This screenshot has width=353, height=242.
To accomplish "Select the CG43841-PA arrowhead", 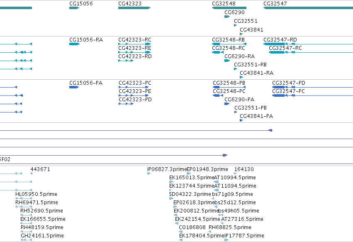I will click(x=241, y=120).
